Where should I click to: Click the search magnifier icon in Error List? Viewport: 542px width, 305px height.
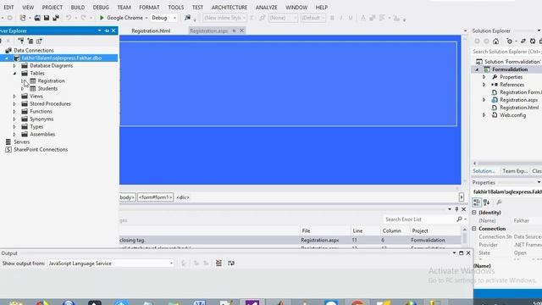point(459,219)
